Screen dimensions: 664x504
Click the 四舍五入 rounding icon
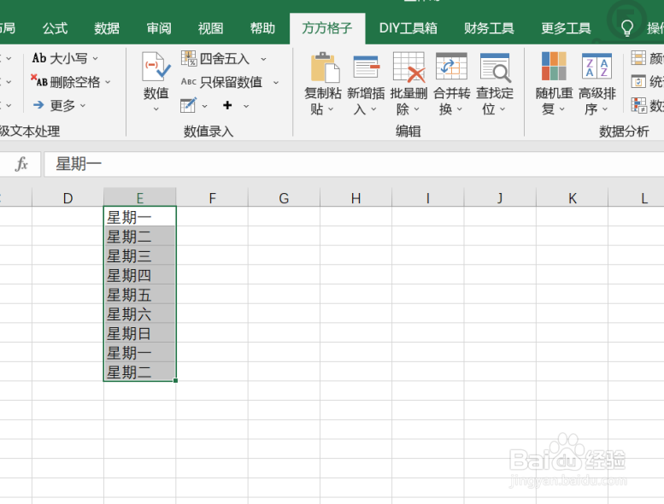[x=189, y=58]
